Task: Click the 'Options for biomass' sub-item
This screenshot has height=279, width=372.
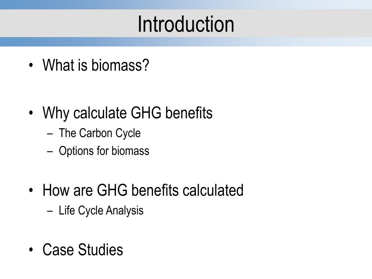Action: (104, 151)
